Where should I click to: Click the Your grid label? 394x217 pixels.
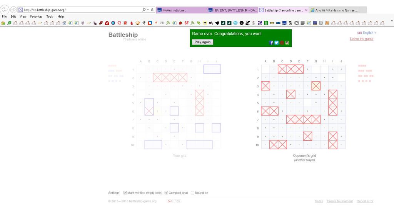pyautogui.click(x=180, y=156)
